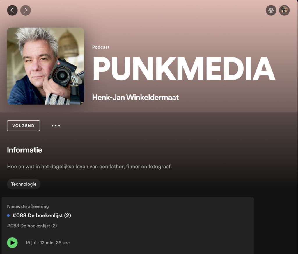
Task: Open the newest episode card background
Action: [128, 226]
